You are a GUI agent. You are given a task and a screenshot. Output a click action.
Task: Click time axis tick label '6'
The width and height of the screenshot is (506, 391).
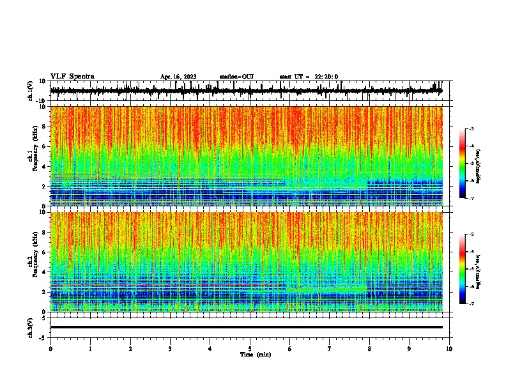pyautogui.click(x=289, y=349)
